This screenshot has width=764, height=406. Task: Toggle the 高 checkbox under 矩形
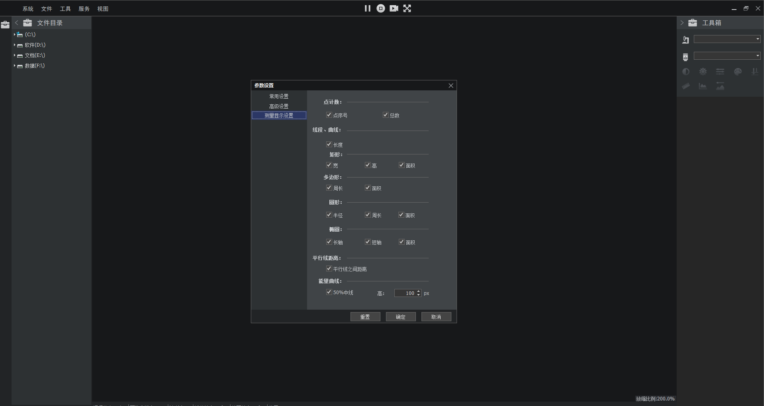click(368, 165)
